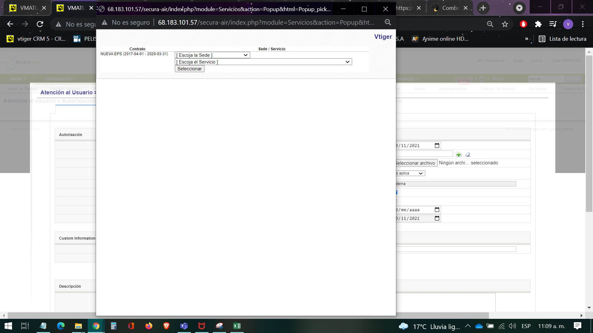
Task: Open the Anime online HD bookmark
Action: [x=440, y=39]
